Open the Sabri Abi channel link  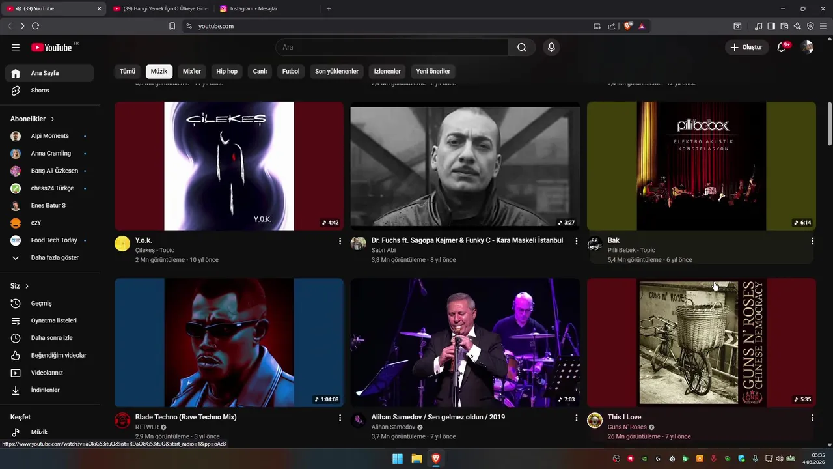(383, 250)
